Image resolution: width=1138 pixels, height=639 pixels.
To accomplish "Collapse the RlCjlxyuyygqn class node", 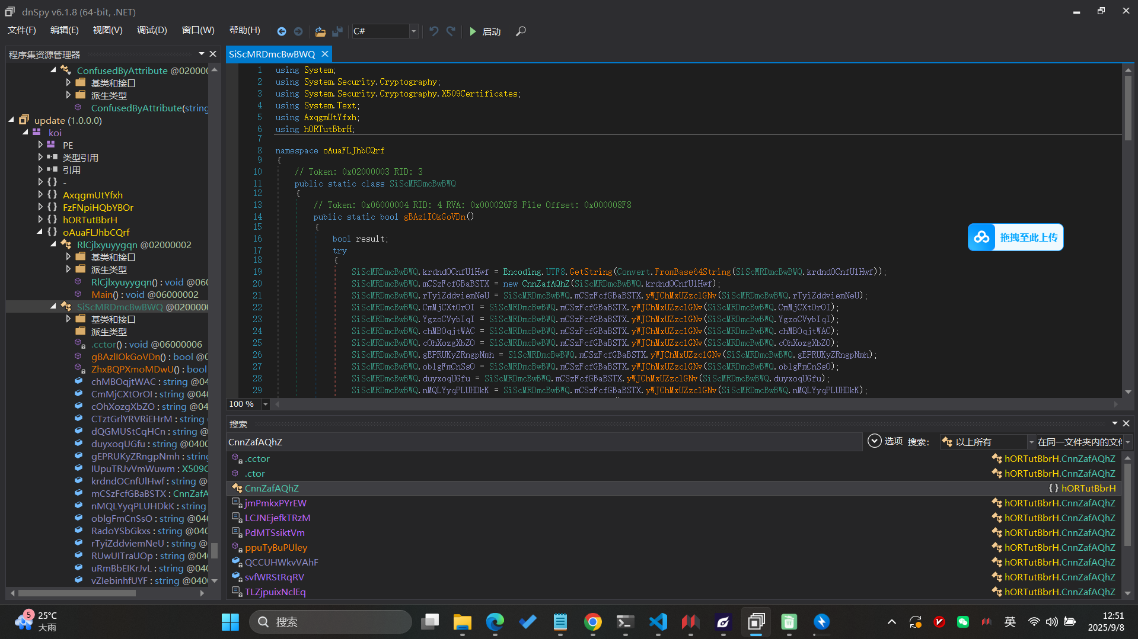I will click(53, 245).
